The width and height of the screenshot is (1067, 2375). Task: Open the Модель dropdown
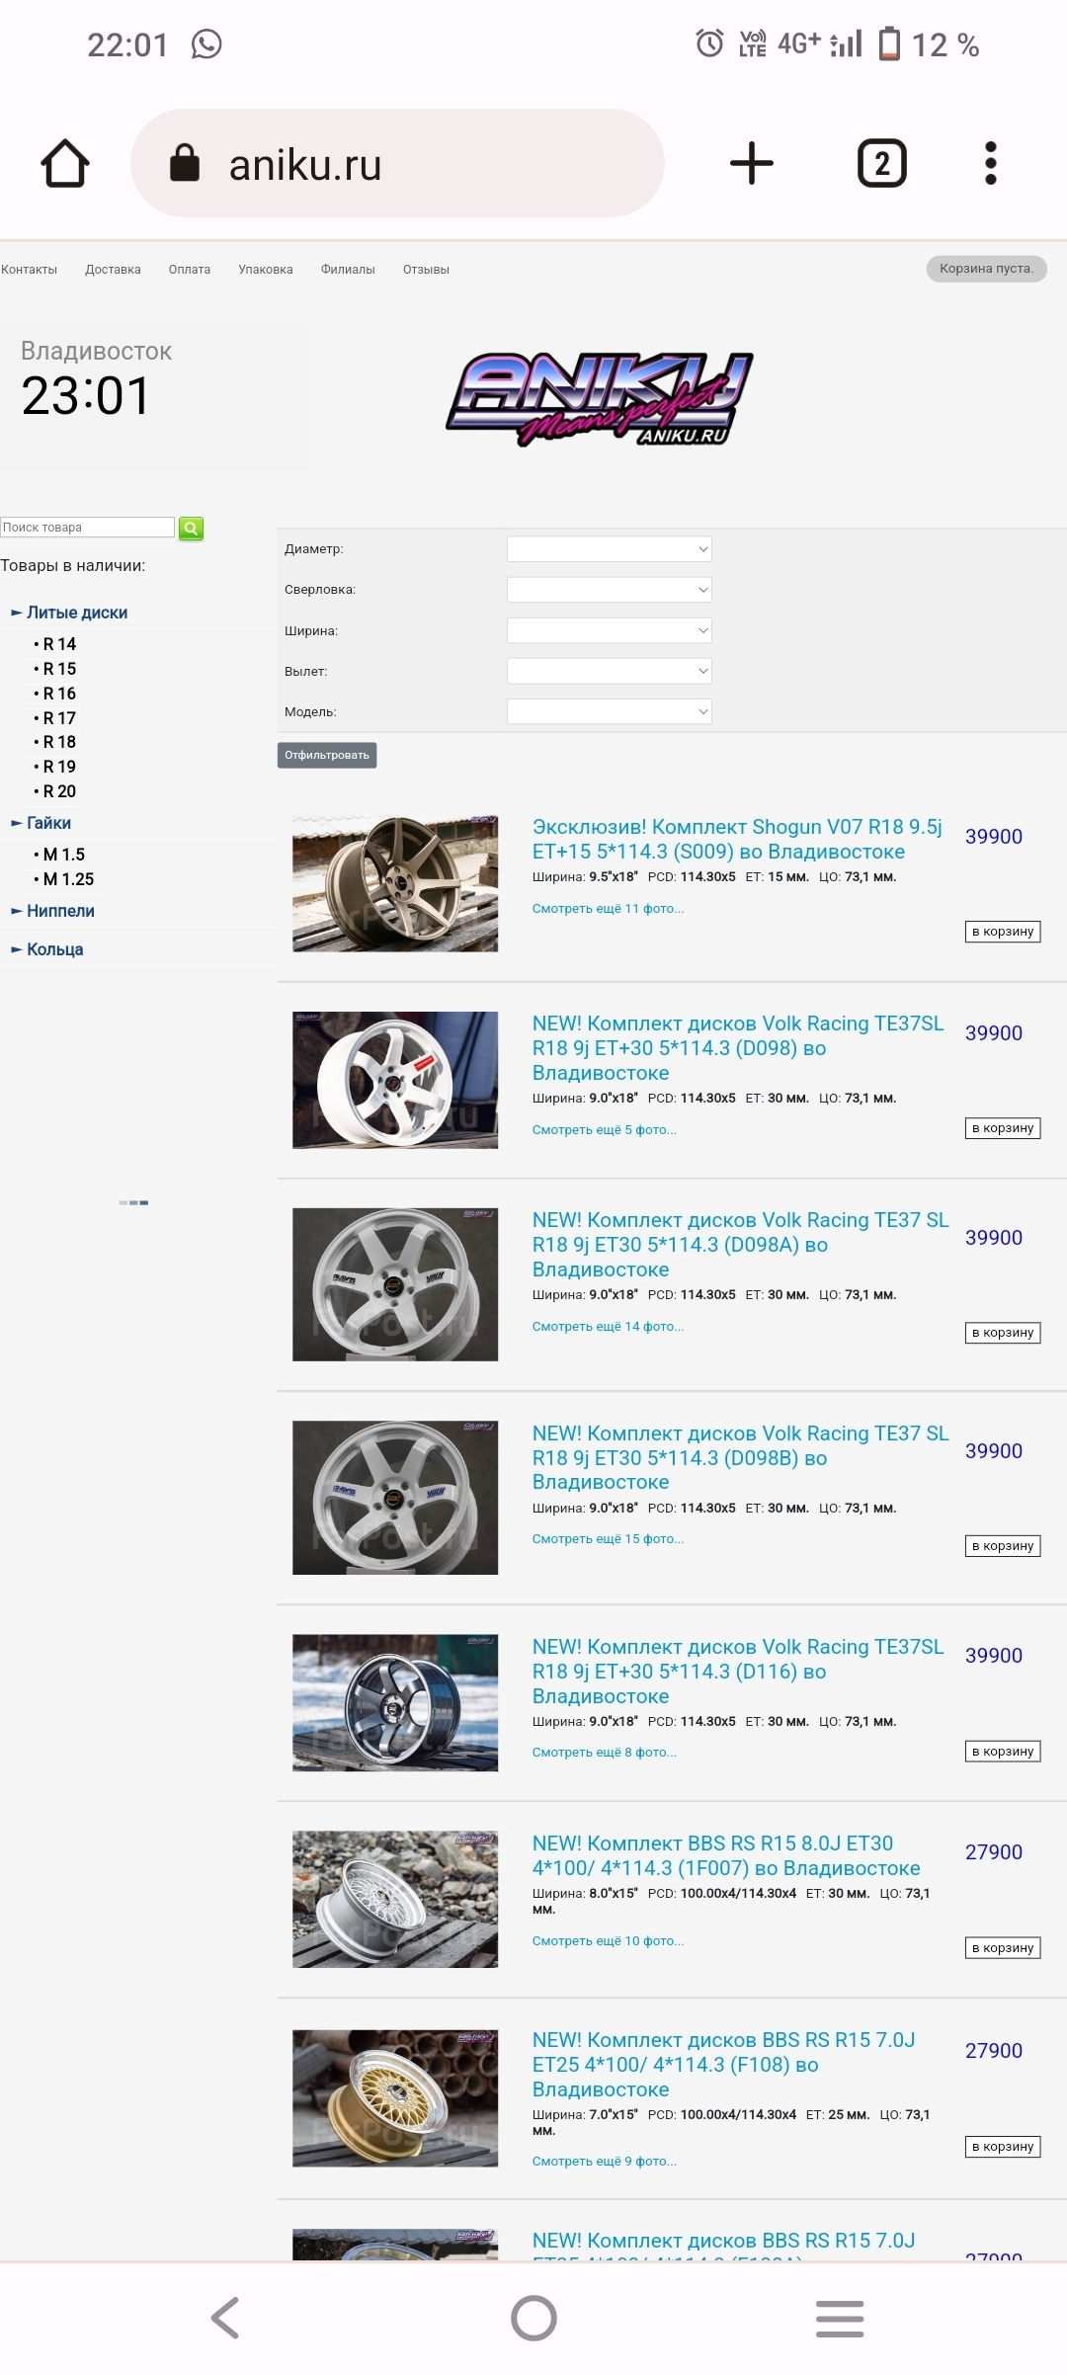click(610, 711)
